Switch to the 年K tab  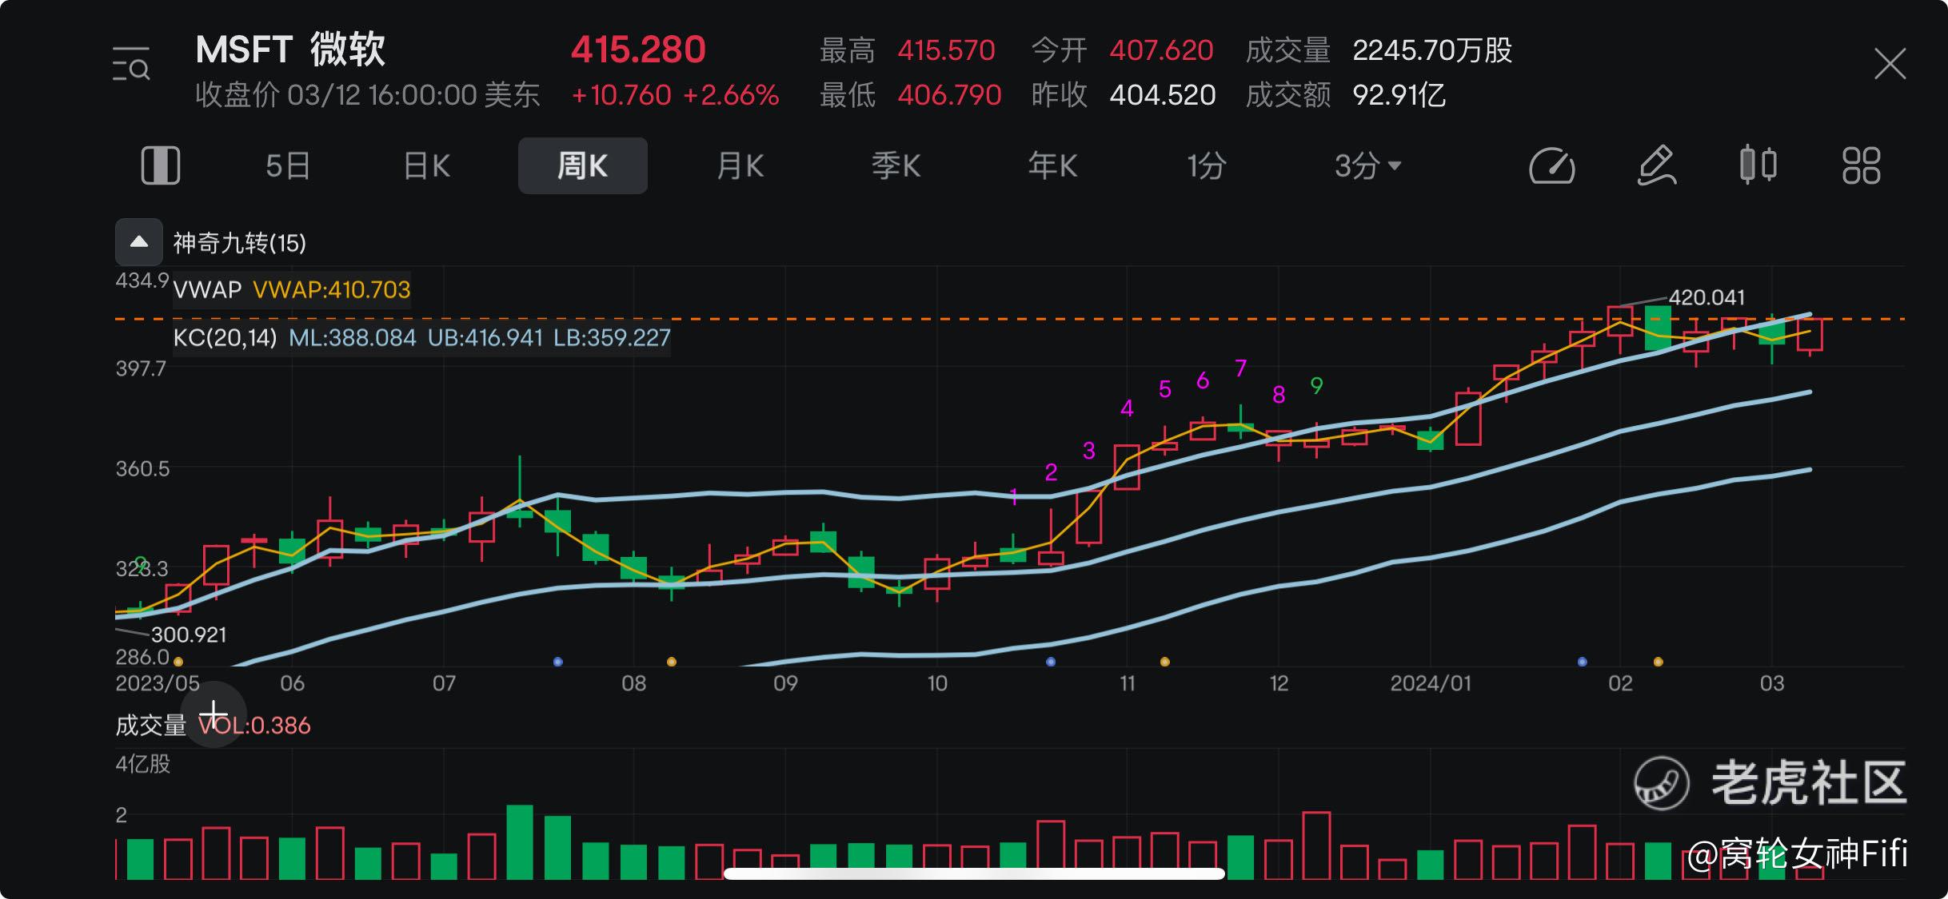coord(1052,166)
